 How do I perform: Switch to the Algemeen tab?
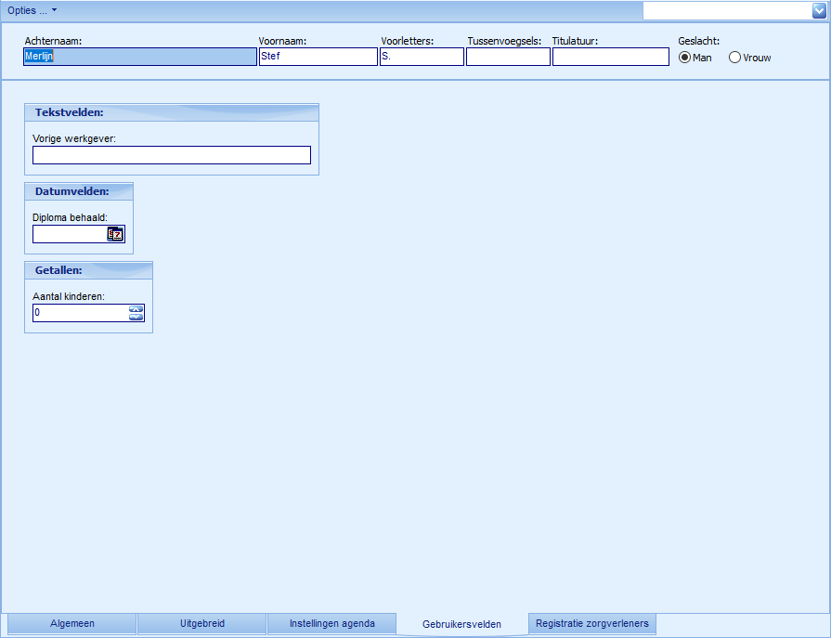[72, 624]
